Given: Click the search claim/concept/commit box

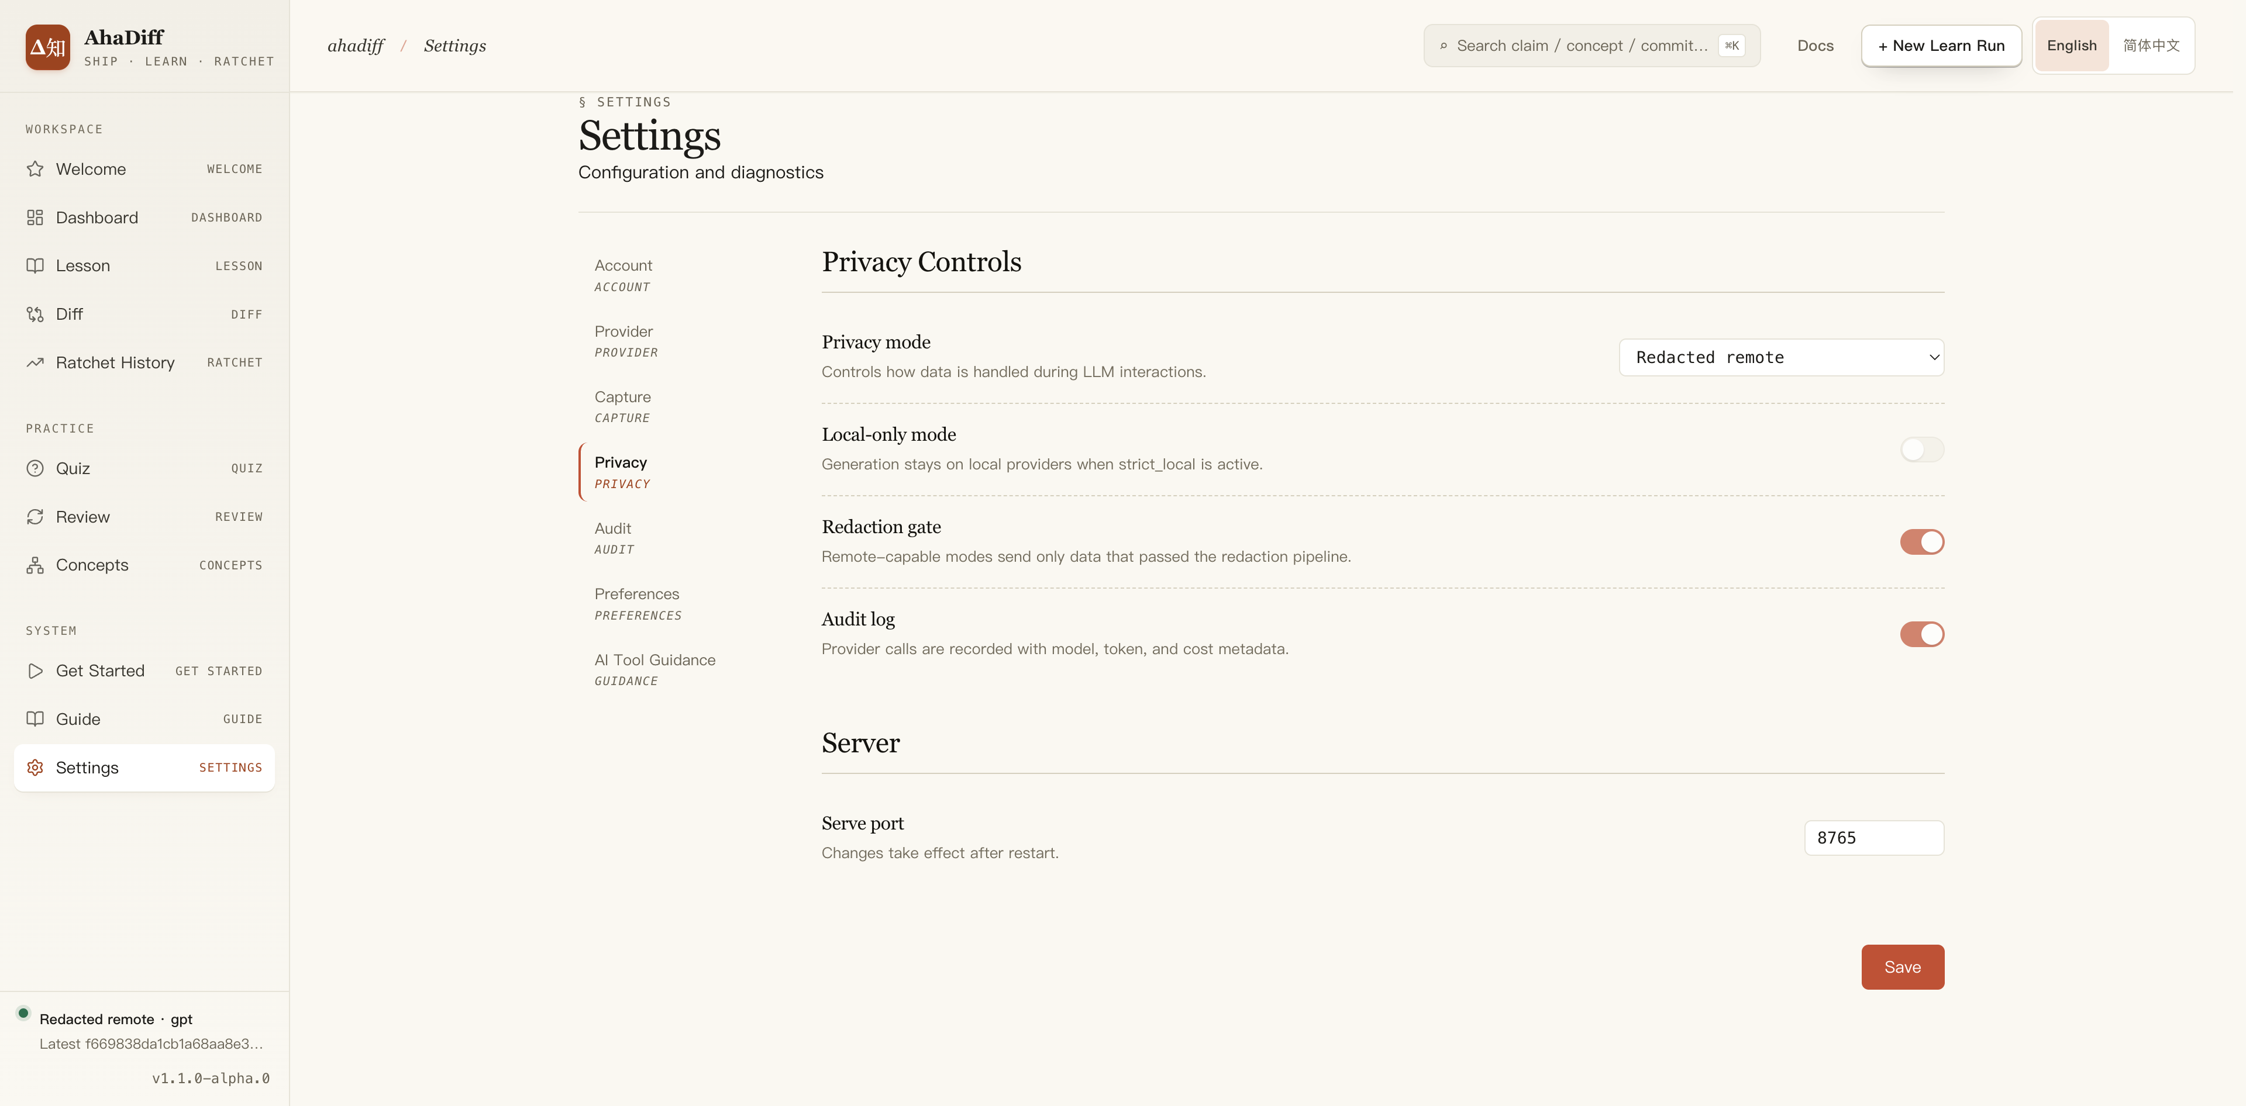Looking at the screenshot, I should (x=1592, y=46).
